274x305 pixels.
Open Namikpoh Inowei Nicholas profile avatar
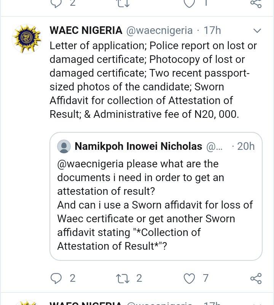64,146
